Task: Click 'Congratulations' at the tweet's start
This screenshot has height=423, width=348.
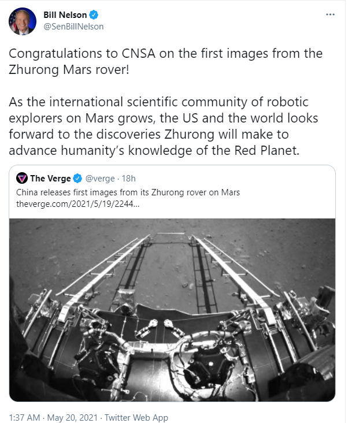Action: (56, 54)
